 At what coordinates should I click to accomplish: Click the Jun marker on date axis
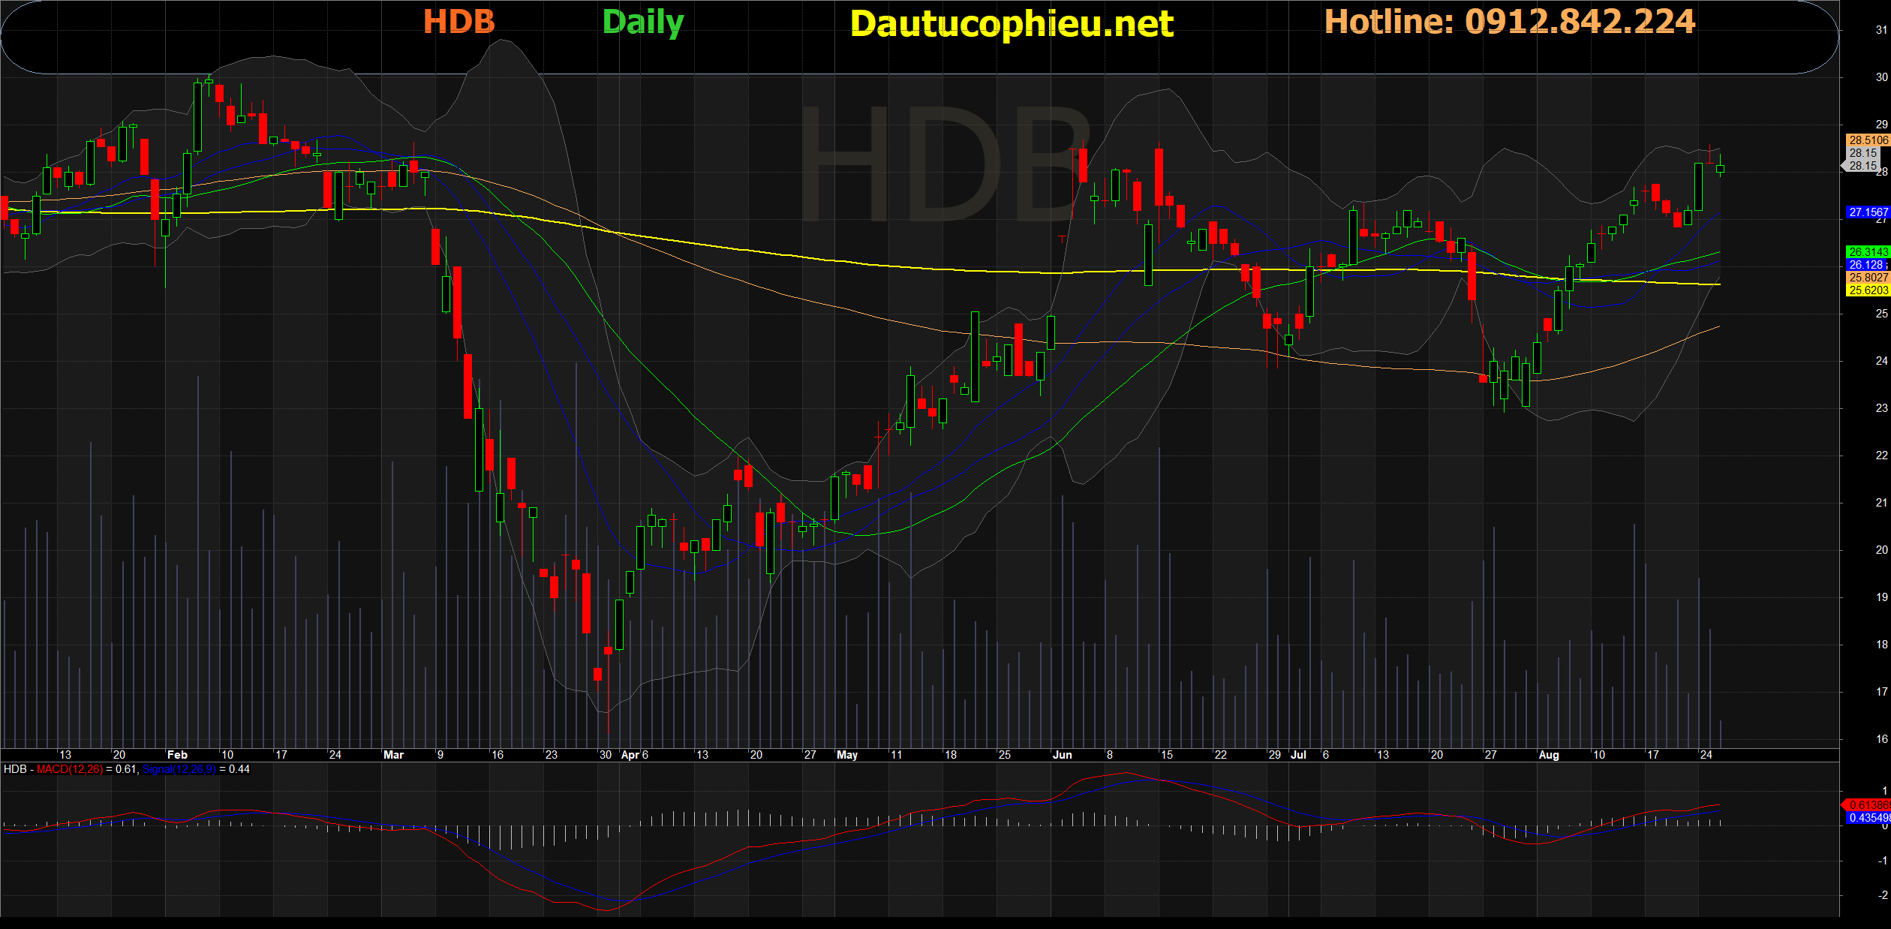pyautogui.click(x=1062, y=755)
